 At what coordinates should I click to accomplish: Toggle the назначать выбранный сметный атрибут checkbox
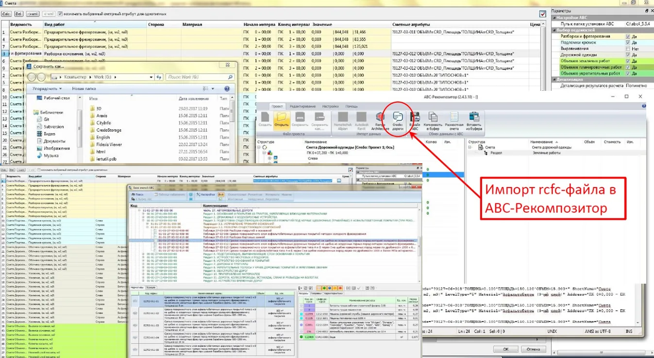coord(60,14)
